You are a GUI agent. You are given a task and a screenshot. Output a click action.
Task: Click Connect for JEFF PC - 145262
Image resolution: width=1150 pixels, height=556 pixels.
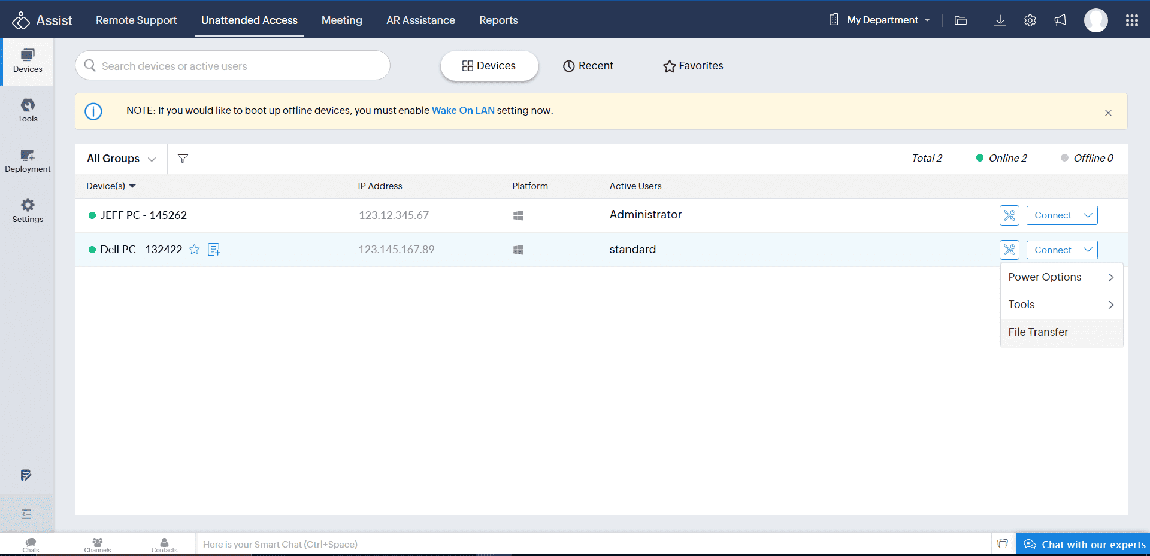1054,215
